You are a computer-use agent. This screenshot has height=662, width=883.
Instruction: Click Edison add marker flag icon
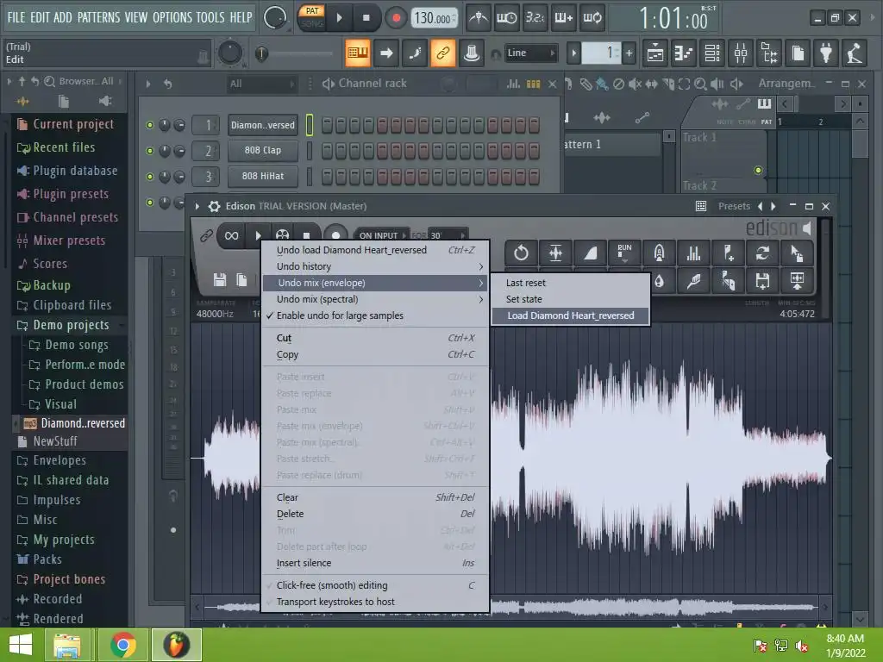pyautogui.click(x=728, y=253)
